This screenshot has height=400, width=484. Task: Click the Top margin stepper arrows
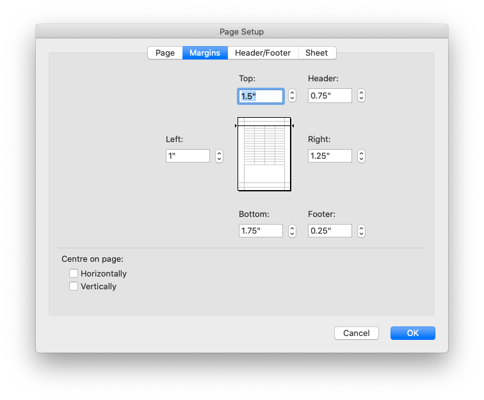click(292, 96)
